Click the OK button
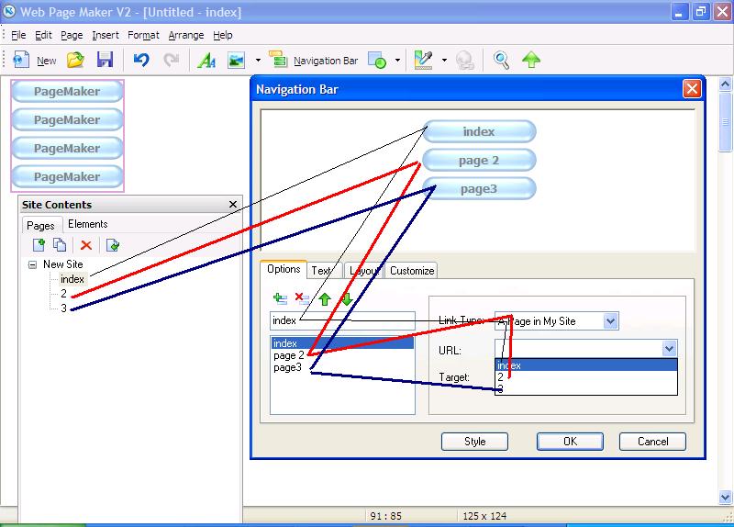Screen dimensions: 734x527 570,442
